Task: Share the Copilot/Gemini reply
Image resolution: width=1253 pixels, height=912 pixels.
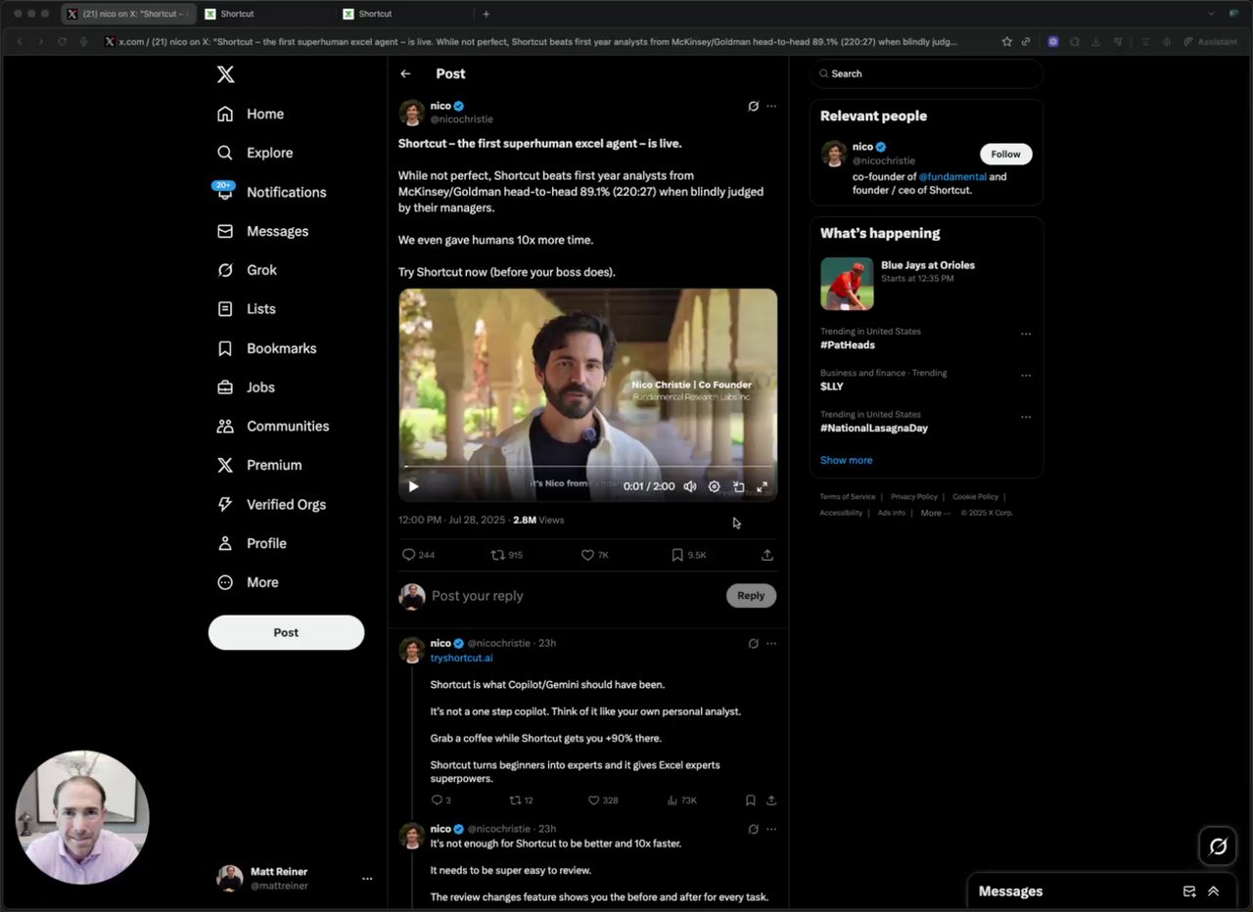Action: coord(771,800)
